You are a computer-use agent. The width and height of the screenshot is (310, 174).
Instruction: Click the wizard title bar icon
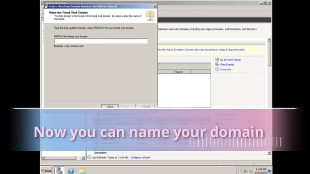pos(46,6)
